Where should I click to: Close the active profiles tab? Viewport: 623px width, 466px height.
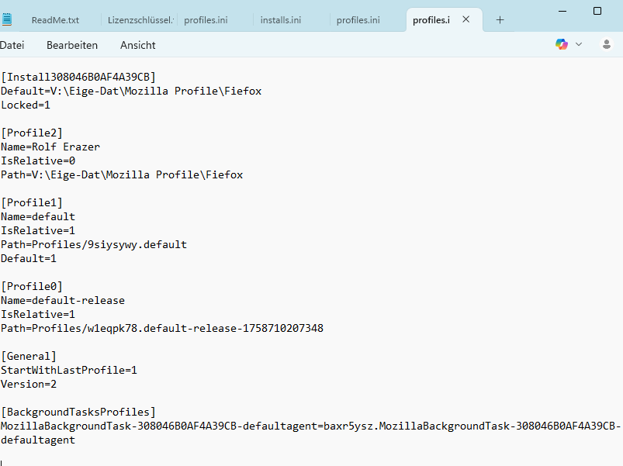466,19
